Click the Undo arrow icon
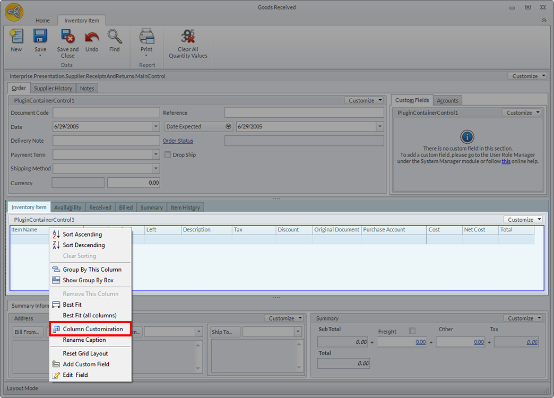Viewport: 554px width, 398px height. point(92,37)
